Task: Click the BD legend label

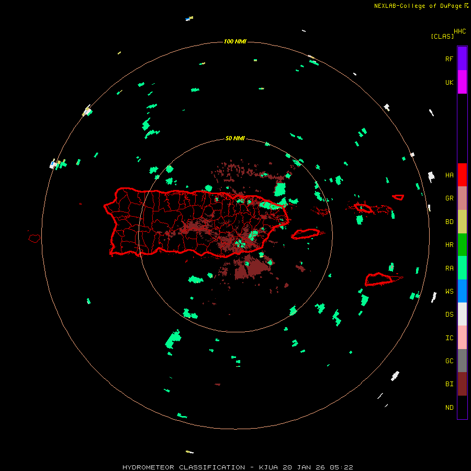Action: 450,222
